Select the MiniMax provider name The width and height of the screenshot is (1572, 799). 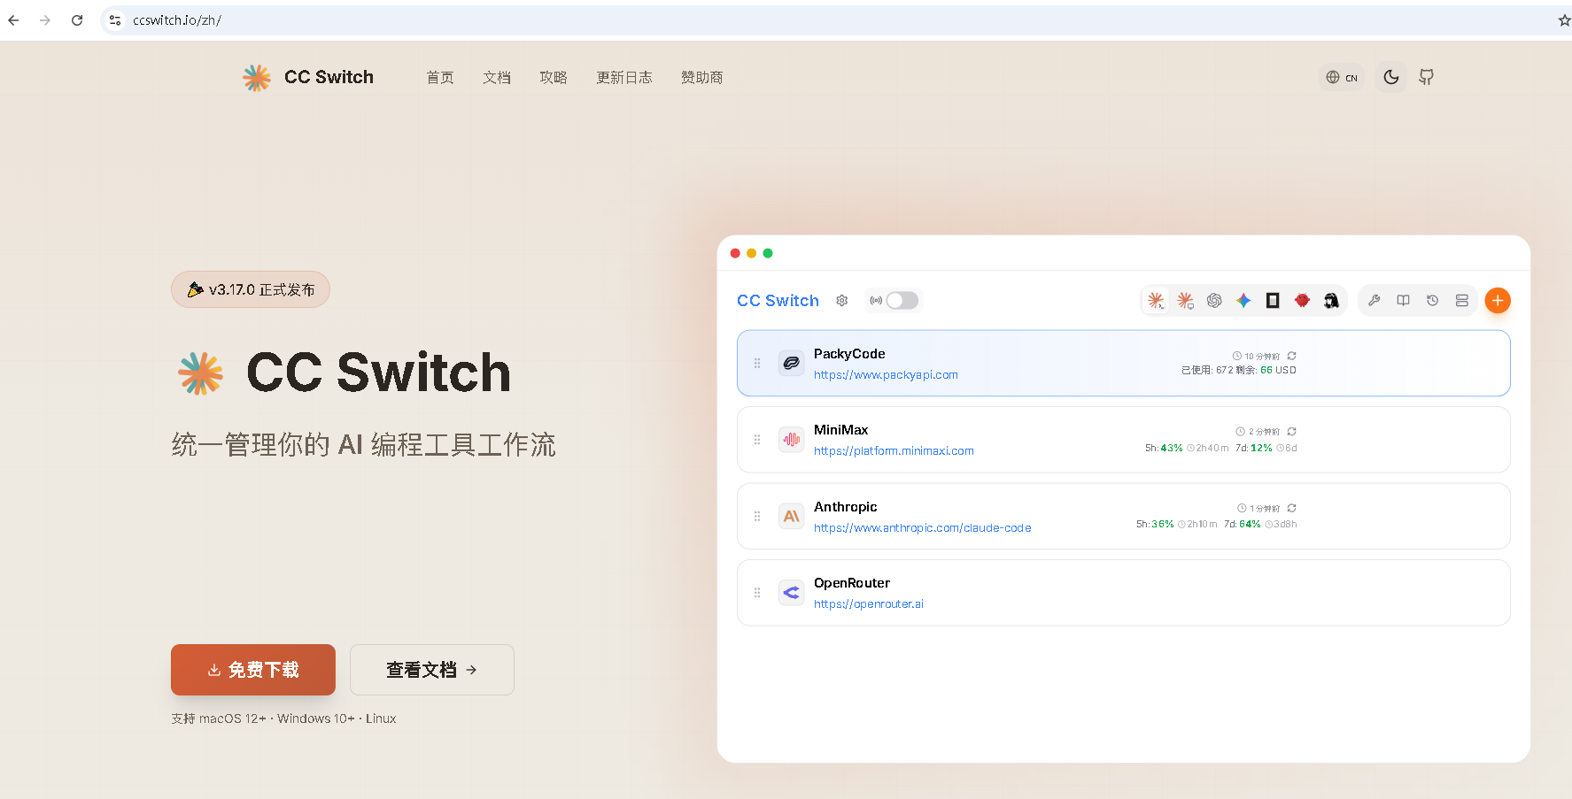(x=841, y=430)
